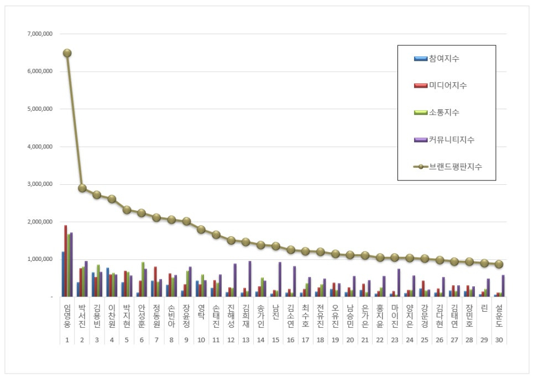Click the 브랜드평판지수 line legend marker

pos(420,167)
